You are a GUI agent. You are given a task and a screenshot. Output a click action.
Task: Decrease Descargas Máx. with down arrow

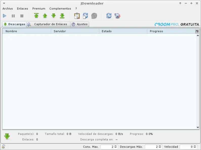pos(160,147)
